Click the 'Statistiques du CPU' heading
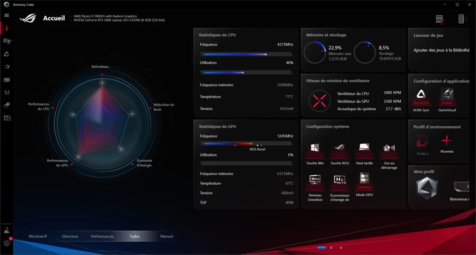The image size is (476, 255). [x=217, y=35]
